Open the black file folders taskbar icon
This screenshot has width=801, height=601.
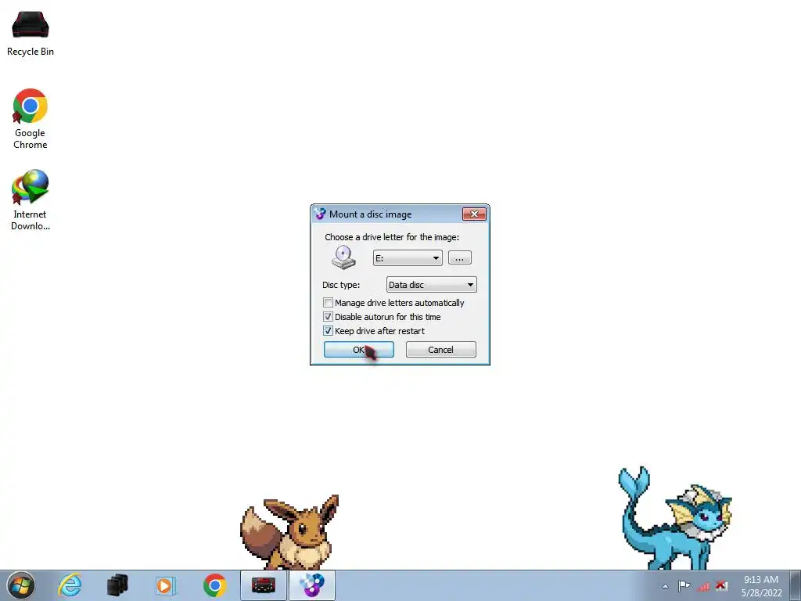117,585
